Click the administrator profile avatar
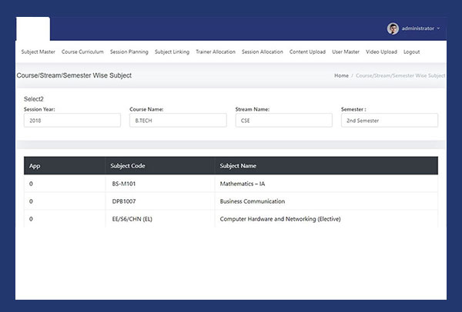This screenshot has width=462, height=312. coord(393,28)
